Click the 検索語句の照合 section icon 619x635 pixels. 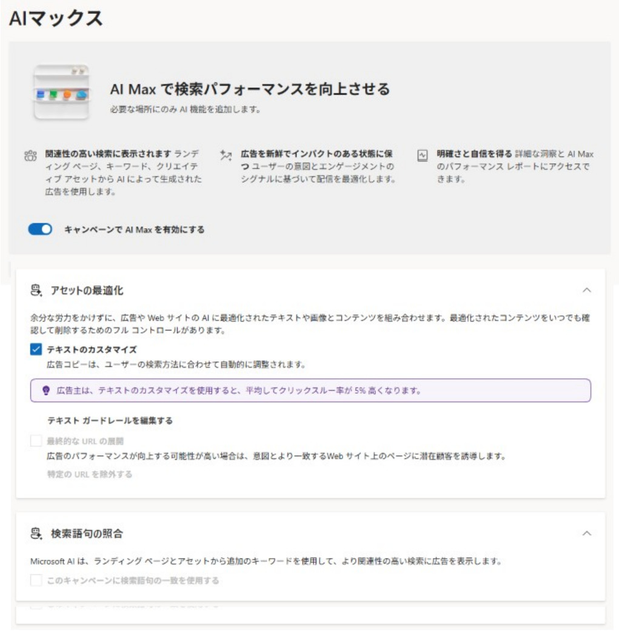coord(36,533)
